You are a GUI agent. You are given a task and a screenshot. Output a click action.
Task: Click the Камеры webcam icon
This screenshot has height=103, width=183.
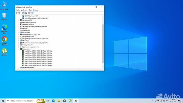21,28
